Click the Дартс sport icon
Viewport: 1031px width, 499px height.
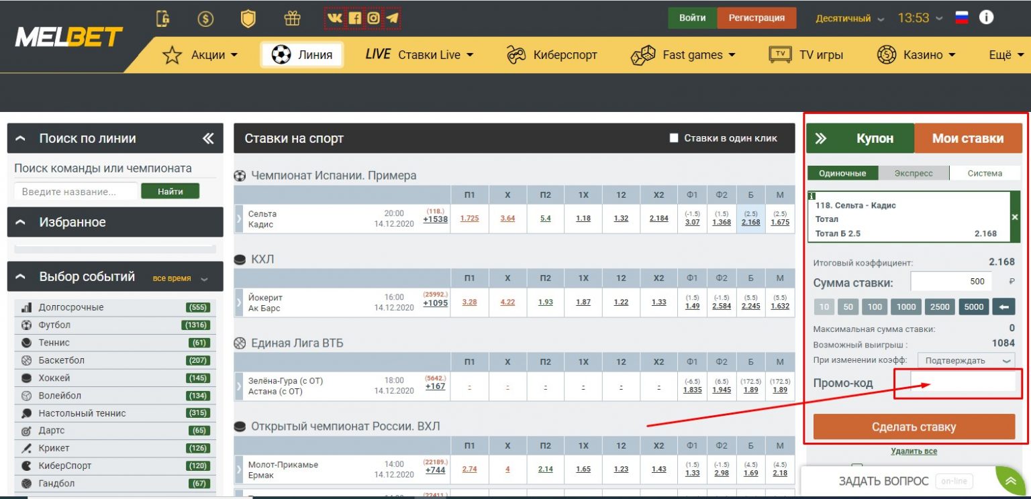coord(27,431)
